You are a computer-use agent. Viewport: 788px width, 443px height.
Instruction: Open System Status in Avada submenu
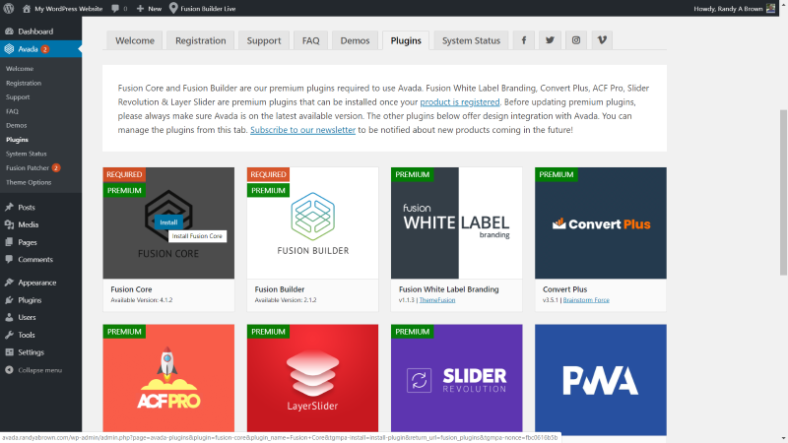pyautogui.click(x=27, y=154)
